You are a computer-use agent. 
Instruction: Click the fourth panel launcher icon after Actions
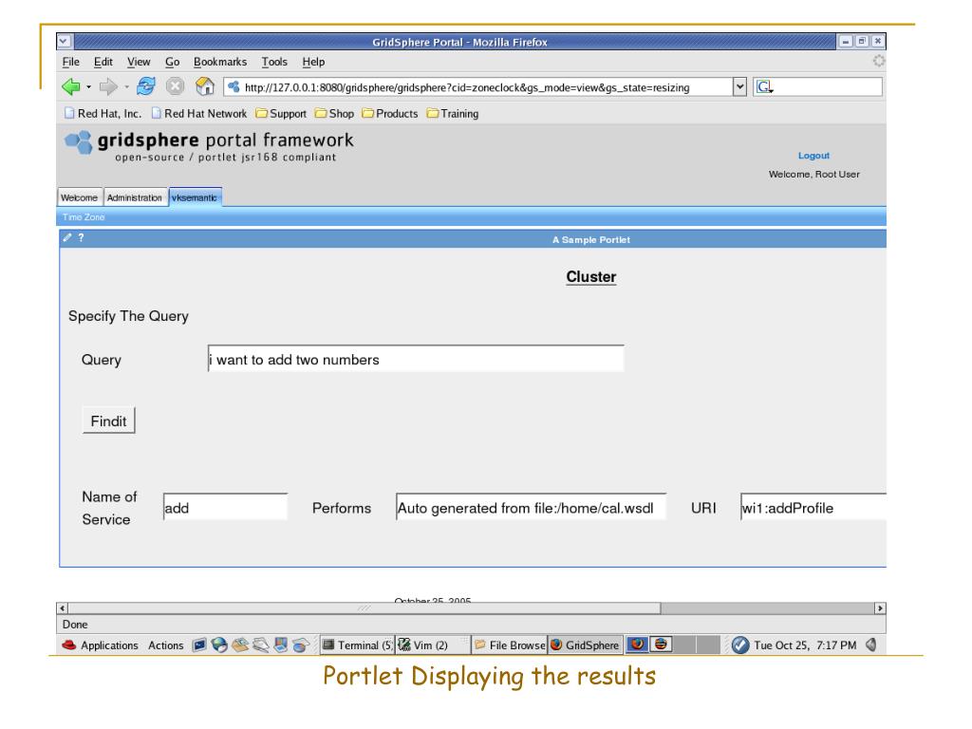[x=260, y=645]
